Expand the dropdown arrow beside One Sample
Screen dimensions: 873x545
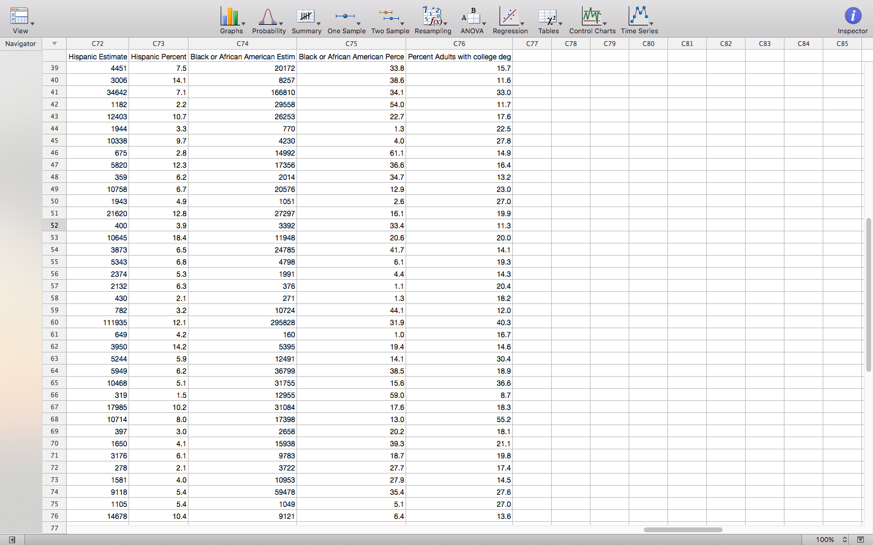pyautogui.click(x=358, y=24)
